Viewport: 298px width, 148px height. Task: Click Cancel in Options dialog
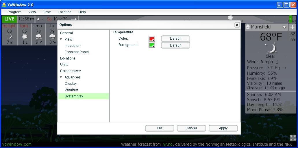(x=191, y=128)
